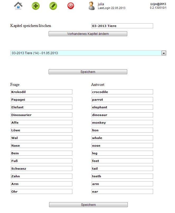This screenshot has height=213, width=175.
Task: Click the answer field containing teeth
Action: point(122,176)
